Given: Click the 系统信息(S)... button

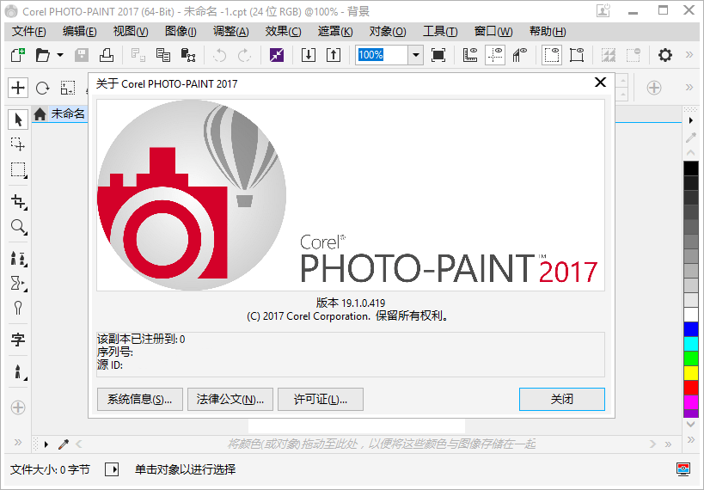Looking at the screenshot, I should 139,399.
